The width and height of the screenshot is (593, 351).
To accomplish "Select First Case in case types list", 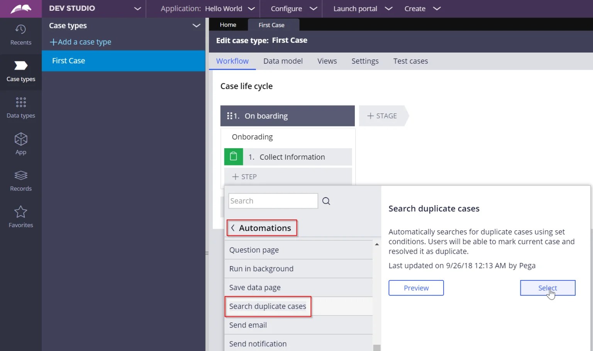I will point(124,61).
